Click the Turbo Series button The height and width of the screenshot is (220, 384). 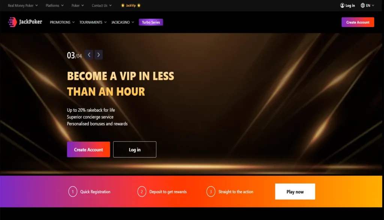[x=151, y=22]
